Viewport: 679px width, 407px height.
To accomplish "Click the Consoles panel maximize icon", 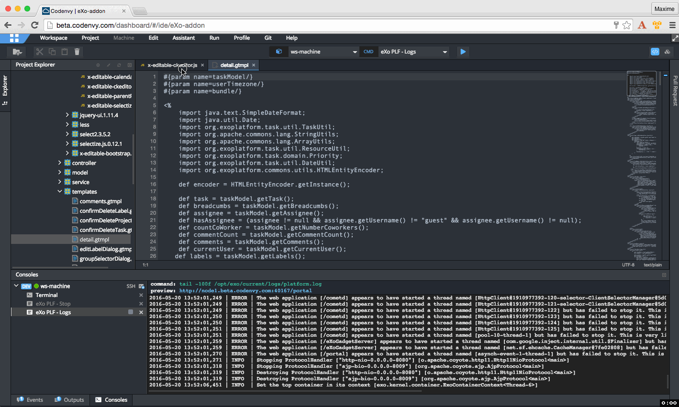I will pyautogui.click(x=664, y=275).
